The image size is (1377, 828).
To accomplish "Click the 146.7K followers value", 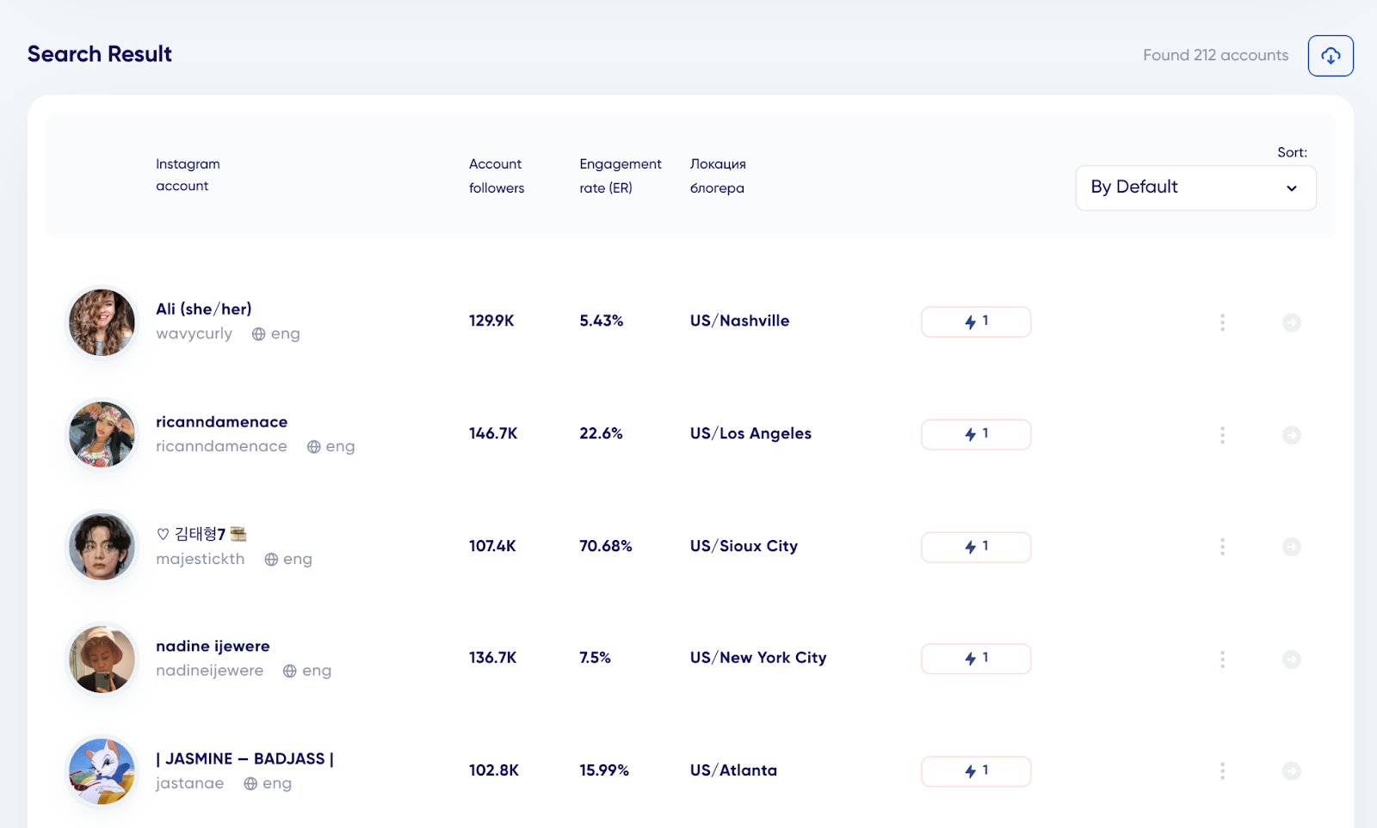I will 493,433.
